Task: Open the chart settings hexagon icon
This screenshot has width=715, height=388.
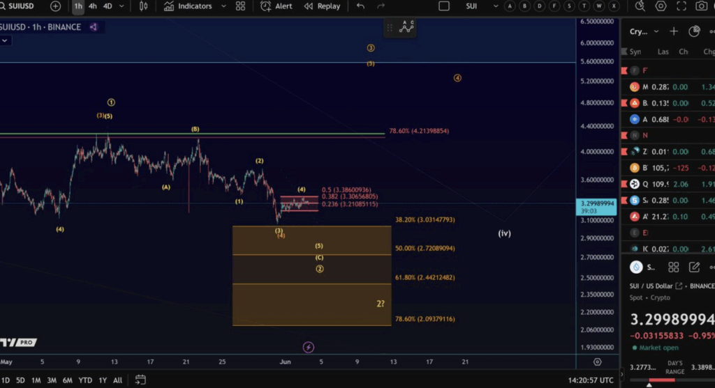Action: pos(661,6)
